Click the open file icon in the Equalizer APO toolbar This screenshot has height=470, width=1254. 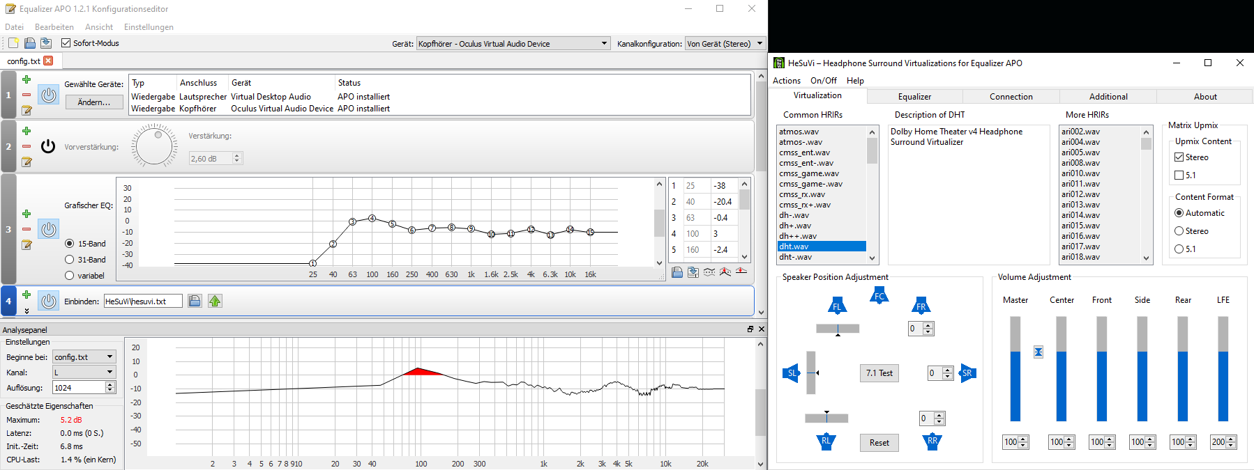click(30, 43)
